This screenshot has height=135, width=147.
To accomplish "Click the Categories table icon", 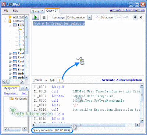I will pyautogui.click(x=15, y=25).
